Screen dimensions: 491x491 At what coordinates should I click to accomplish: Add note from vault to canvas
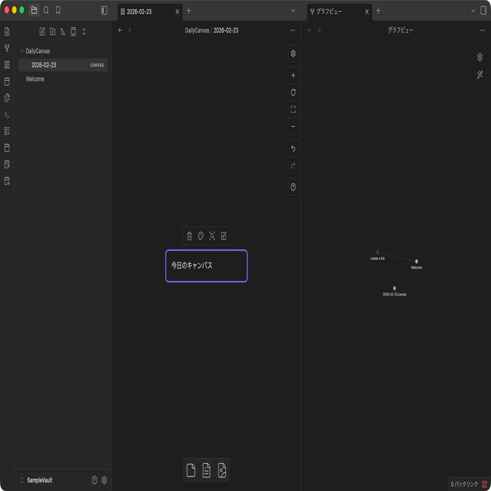point(206,470)
